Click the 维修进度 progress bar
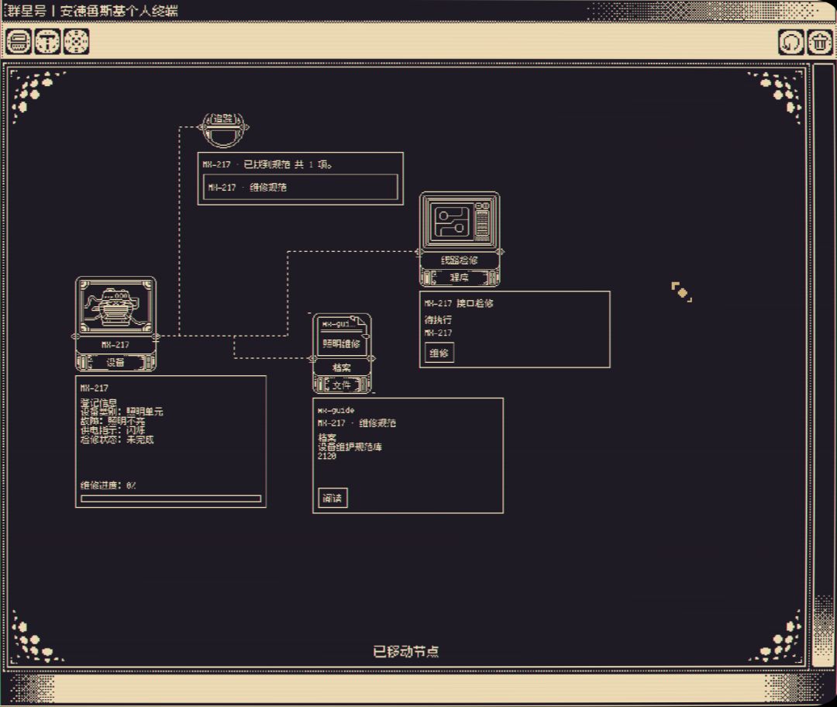This screenshot has height=707, width=837. point(170,498)
